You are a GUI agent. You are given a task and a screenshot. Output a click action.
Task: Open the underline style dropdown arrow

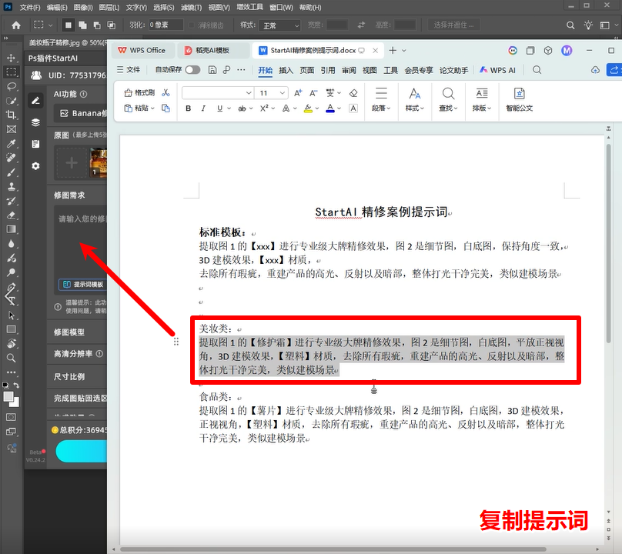tap(229, 108)
